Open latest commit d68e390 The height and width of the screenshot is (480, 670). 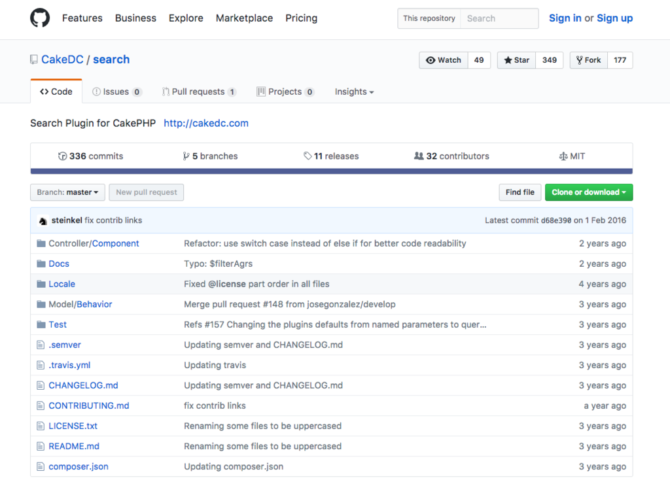pos(556,220)
